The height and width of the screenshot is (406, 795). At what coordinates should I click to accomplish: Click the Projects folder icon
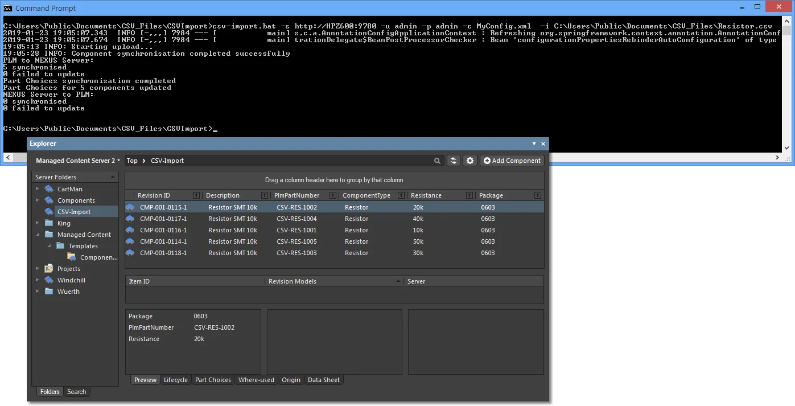click(48, 269)
